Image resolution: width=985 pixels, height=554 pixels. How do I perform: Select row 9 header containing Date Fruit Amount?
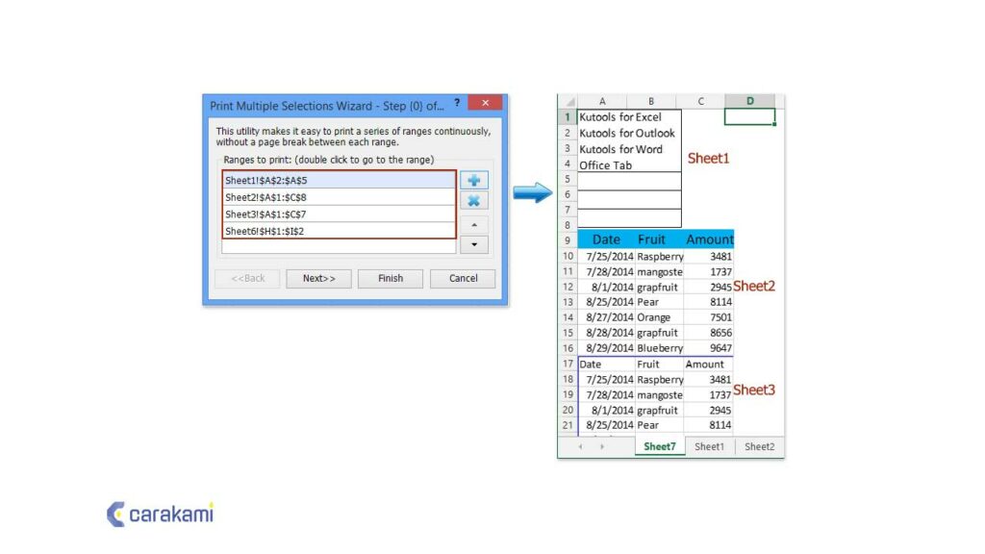click(568, 239)
